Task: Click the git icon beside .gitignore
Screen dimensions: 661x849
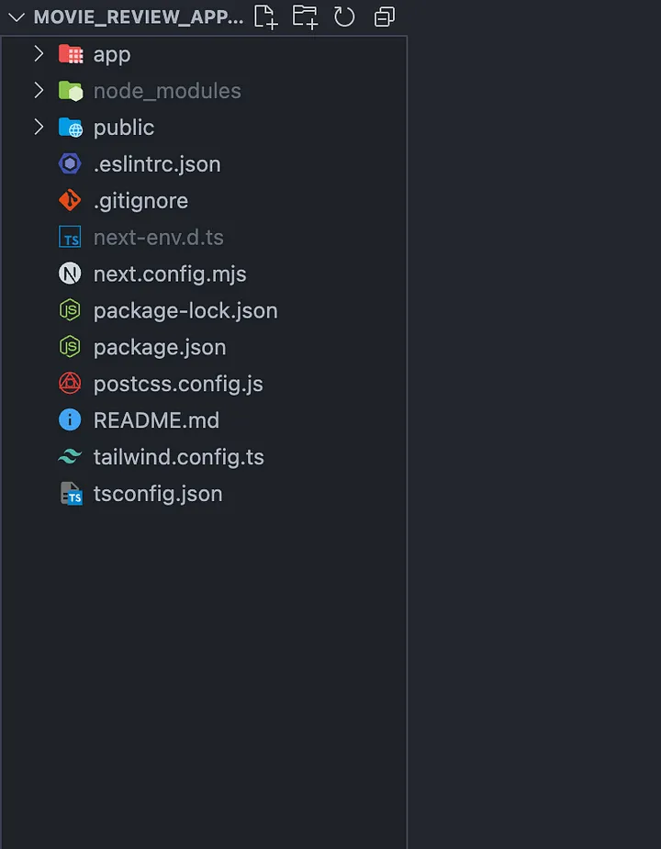Action: click(x=70, y=200)
